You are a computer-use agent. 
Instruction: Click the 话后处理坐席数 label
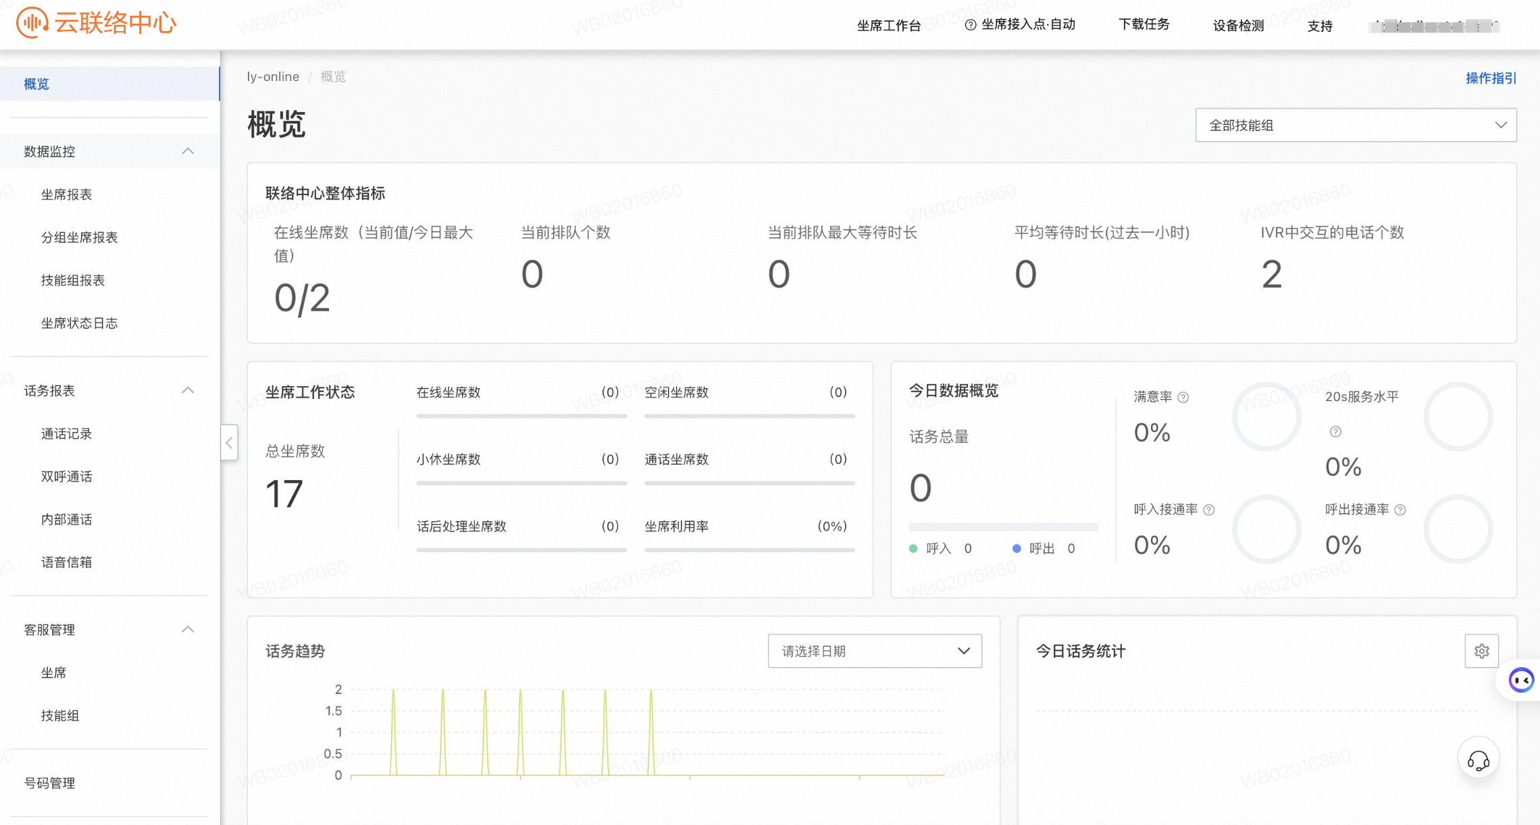pos(461,527)
